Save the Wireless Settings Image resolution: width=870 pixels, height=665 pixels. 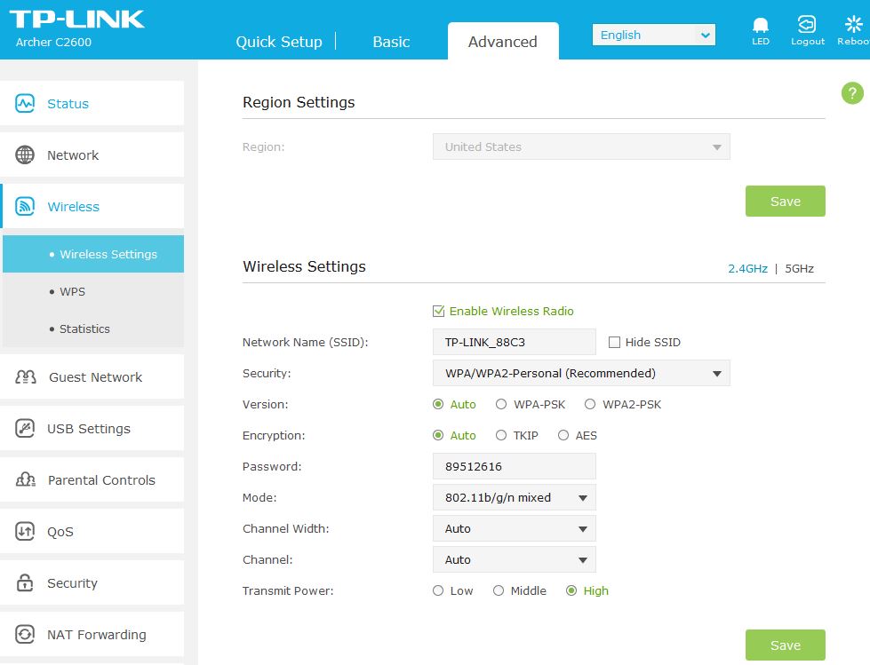[x=785, y=645]
